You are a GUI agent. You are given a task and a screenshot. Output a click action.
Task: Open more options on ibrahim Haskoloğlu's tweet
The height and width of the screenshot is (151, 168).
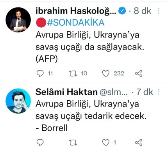[159, 11]
